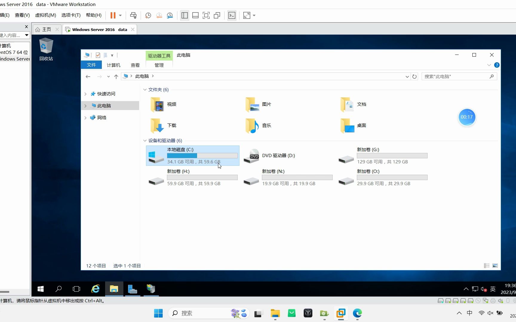Open the pause button dropdown arrow
516x322 pixels.
[x=120, y=16]
